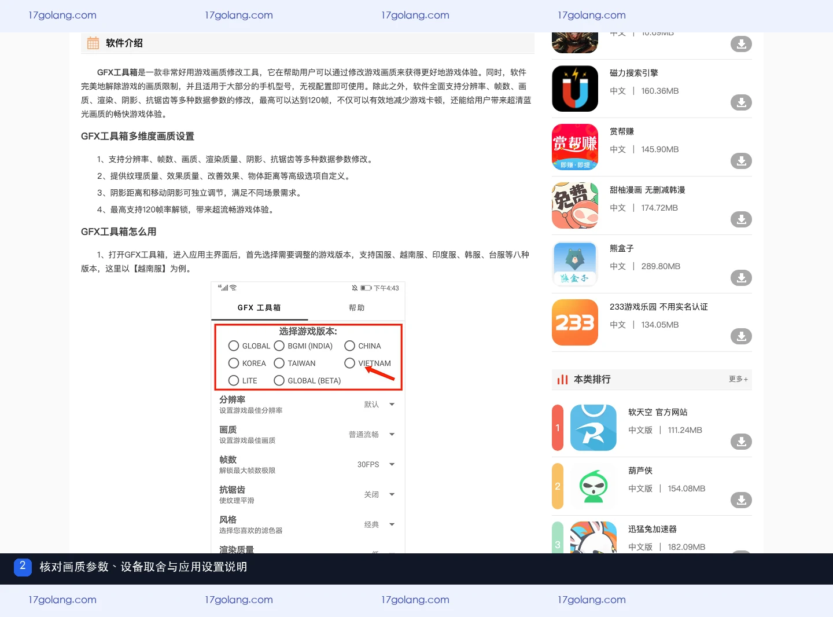Select the CHINA game version radio
Screen dimensions: 833x617
349,346
